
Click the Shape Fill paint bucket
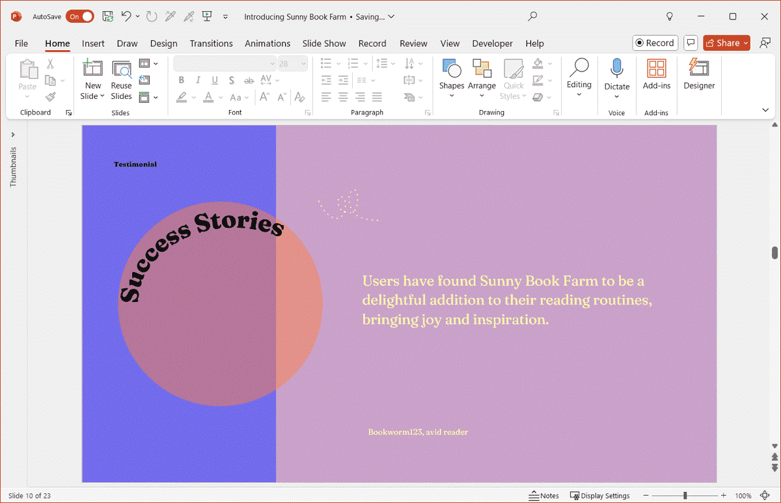click(538, 64)
